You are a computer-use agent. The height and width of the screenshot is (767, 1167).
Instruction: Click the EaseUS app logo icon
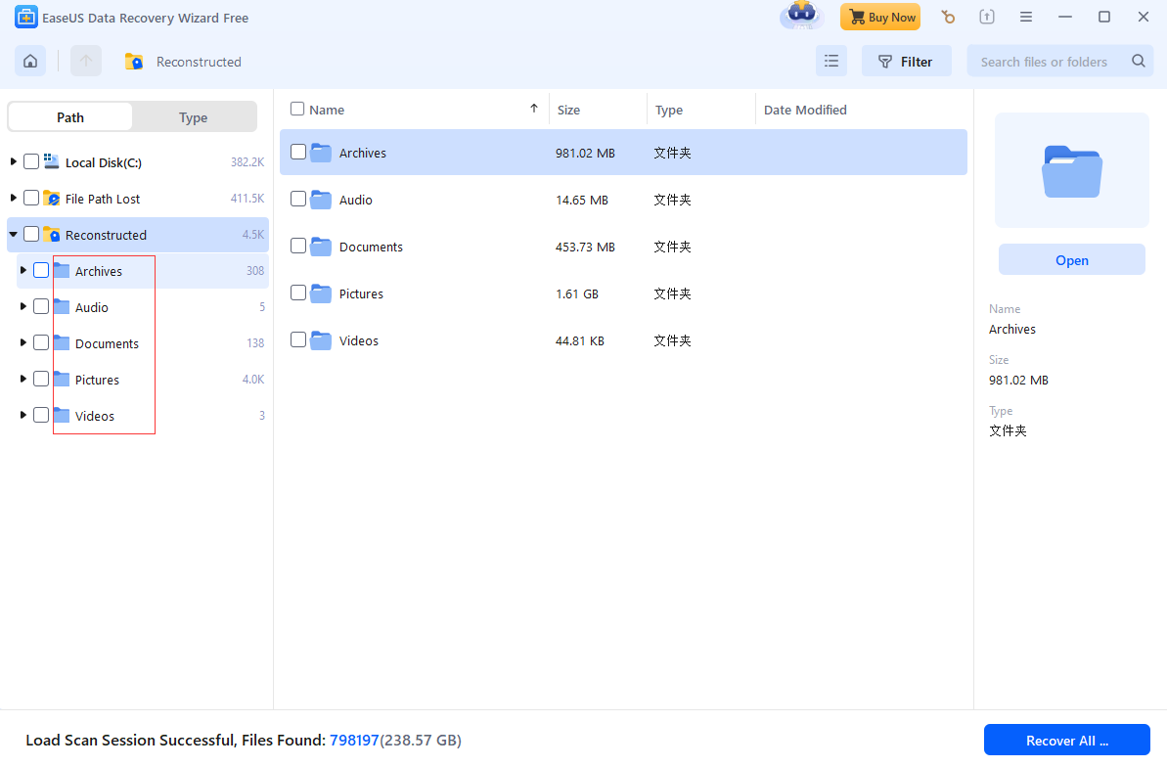click(x=26, y=18)
